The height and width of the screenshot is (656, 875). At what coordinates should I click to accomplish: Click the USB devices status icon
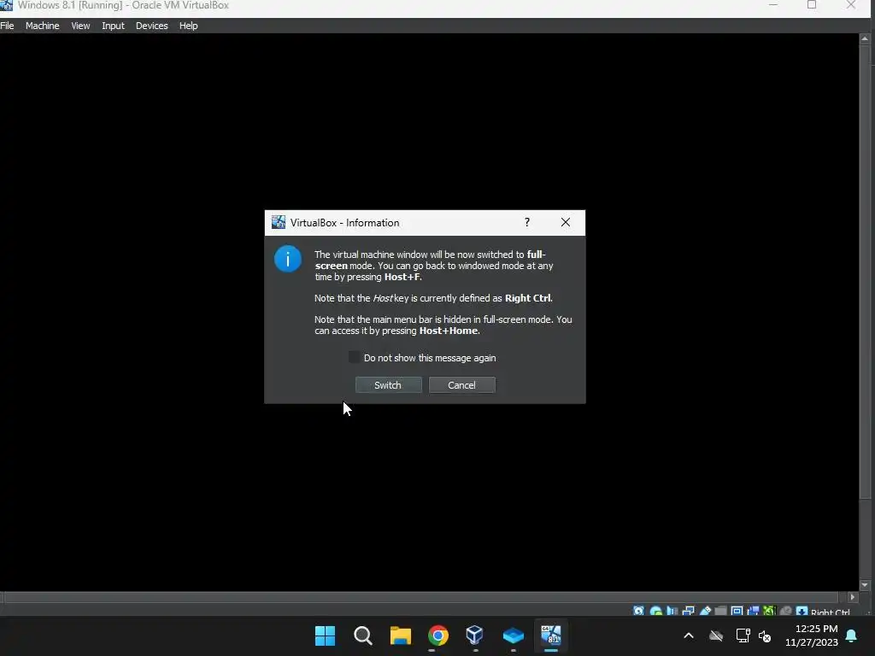coord(705,611)
